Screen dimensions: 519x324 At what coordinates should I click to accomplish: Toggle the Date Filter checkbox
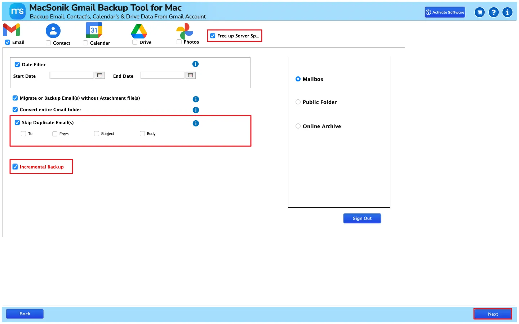pyautogui.click(x=17, y=64)
